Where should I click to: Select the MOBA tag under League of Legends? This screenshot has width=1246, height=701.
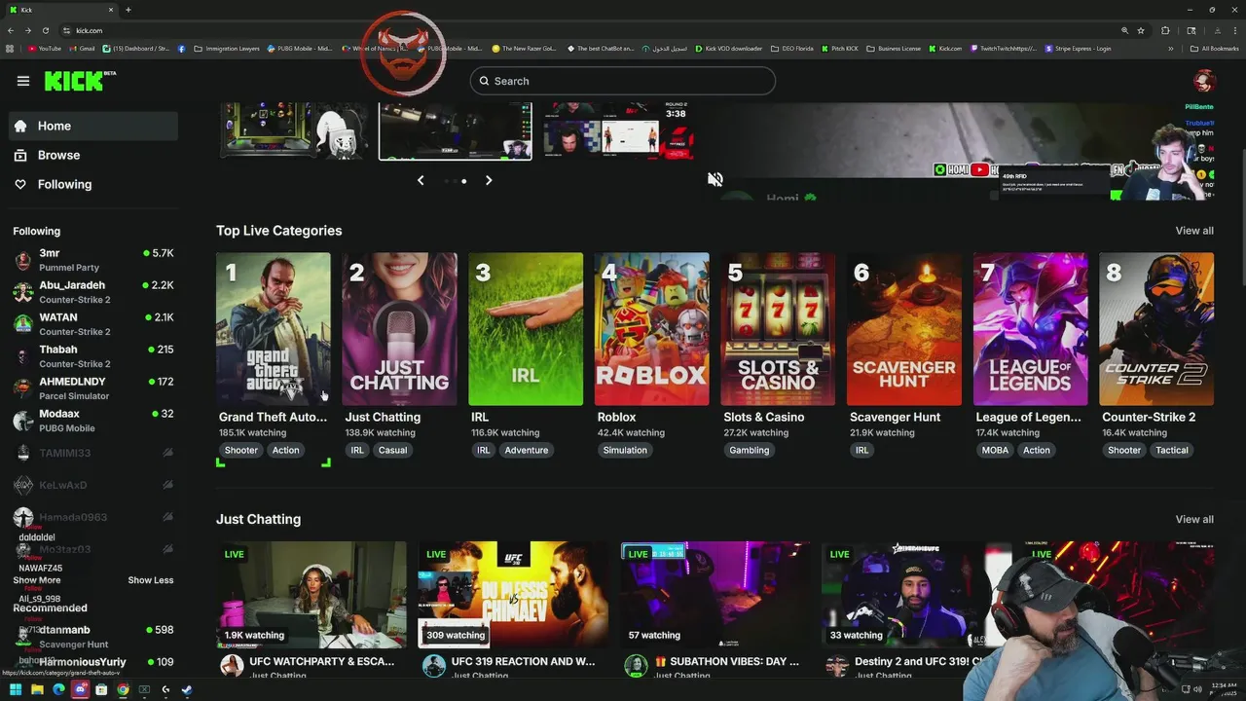point(995,450)
